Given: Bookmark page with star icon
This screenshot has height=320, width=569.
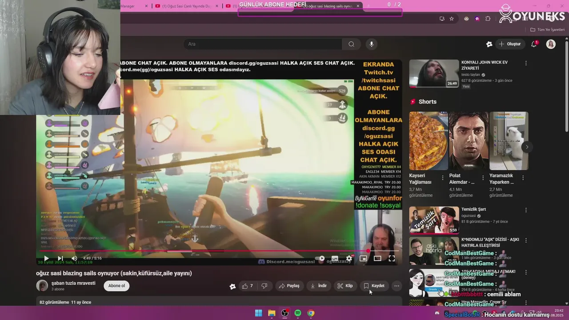Looking at the screenshot, I should click(x=452, y=19).
